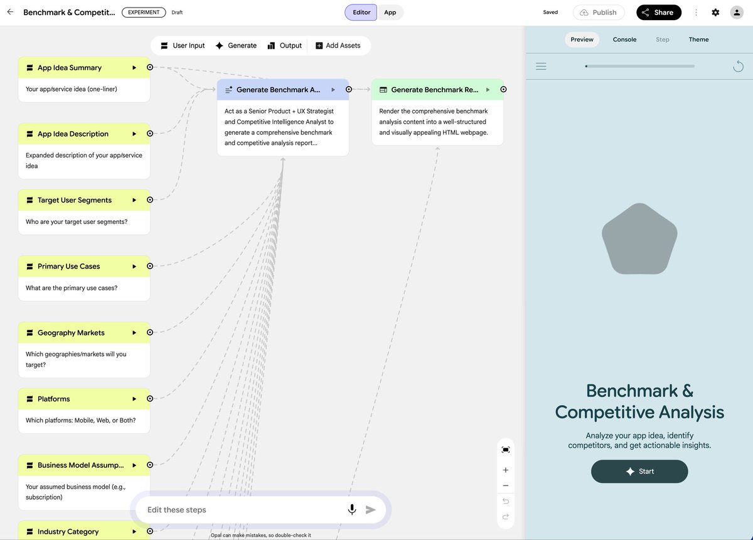Click the Generate Benchmark Analysis output port
The image size is (753, 540).
pyautogui.click(x=349, y=90)
